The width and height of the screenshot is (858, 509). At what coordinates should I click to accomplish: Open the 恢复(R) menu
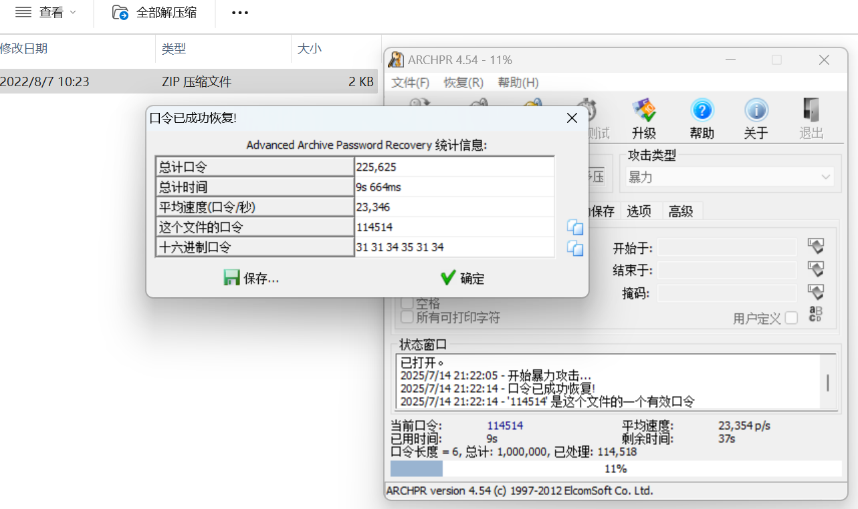coord(463,83)
